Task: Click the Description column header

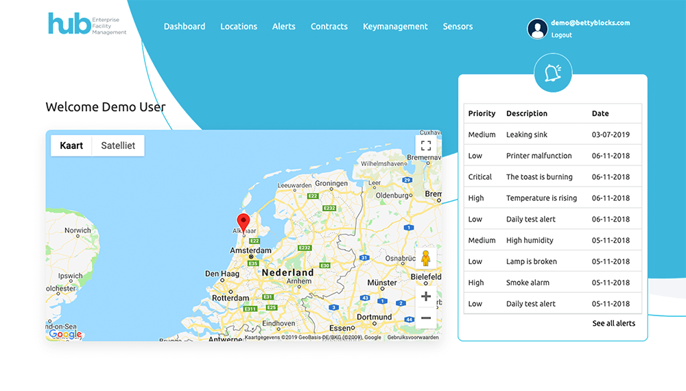Action: [527, 113]
